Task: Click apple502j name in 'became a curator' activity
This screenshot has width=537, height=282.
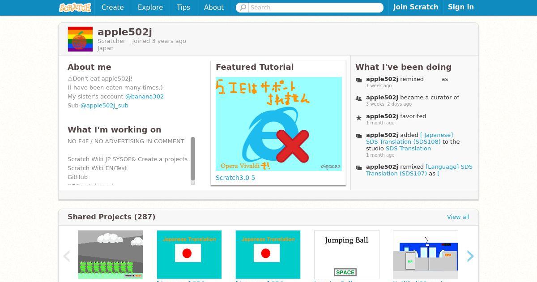Action: 382,98
